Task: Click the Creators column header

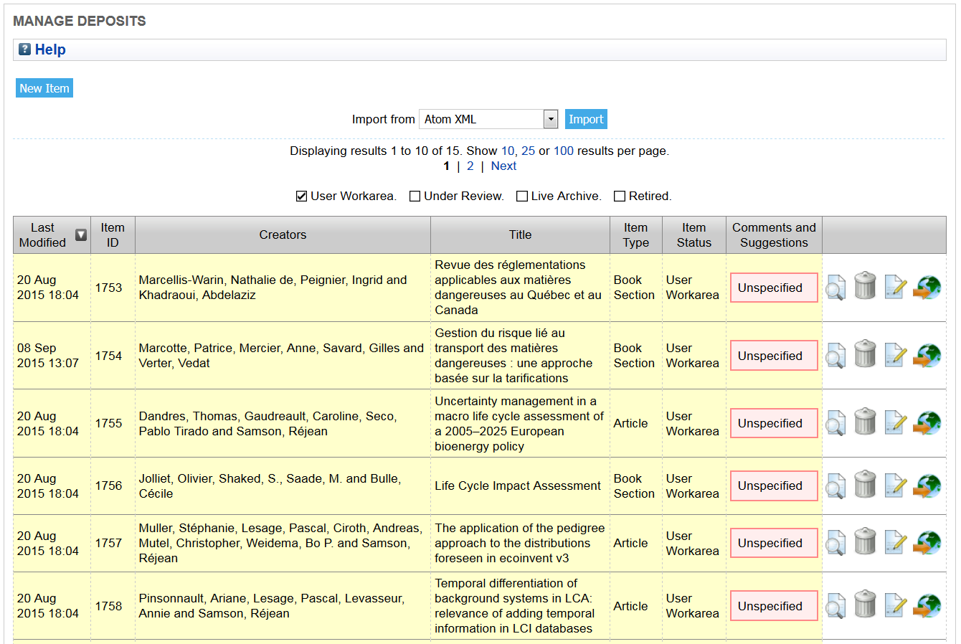Action: click(x=283, y=235)
